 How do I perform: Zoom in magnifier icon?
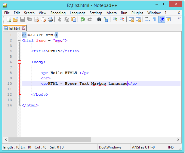pos(115,19)
